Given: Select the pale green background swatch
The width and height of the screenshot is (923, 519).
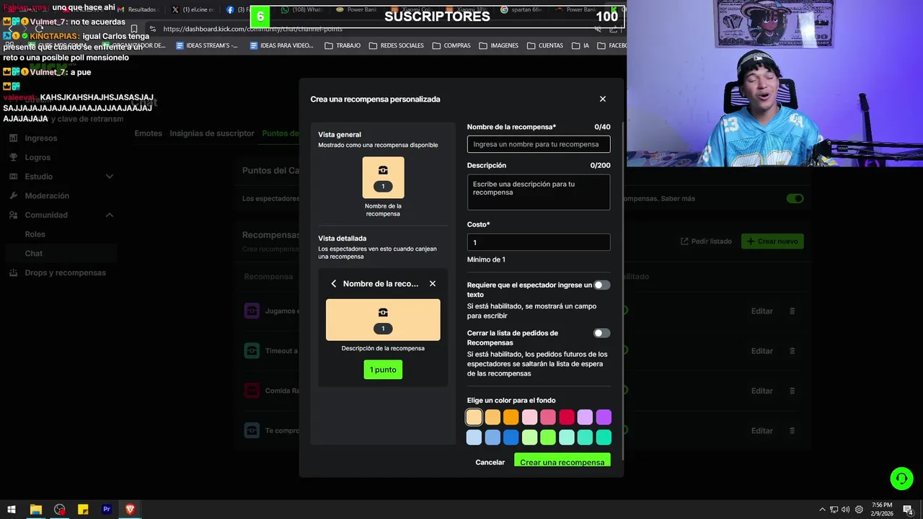Looking at the screenshot, I should [x=530, y=438].
